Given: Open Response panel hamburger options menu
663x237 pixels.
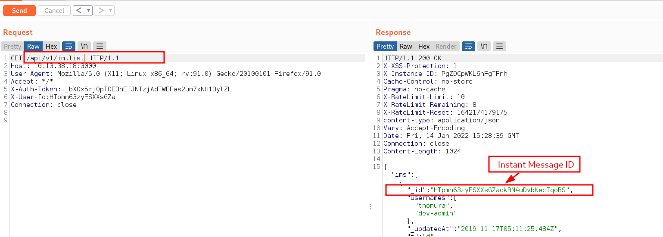Looking at the screenshot, I should pyautogui.click(x=499, y=46).
